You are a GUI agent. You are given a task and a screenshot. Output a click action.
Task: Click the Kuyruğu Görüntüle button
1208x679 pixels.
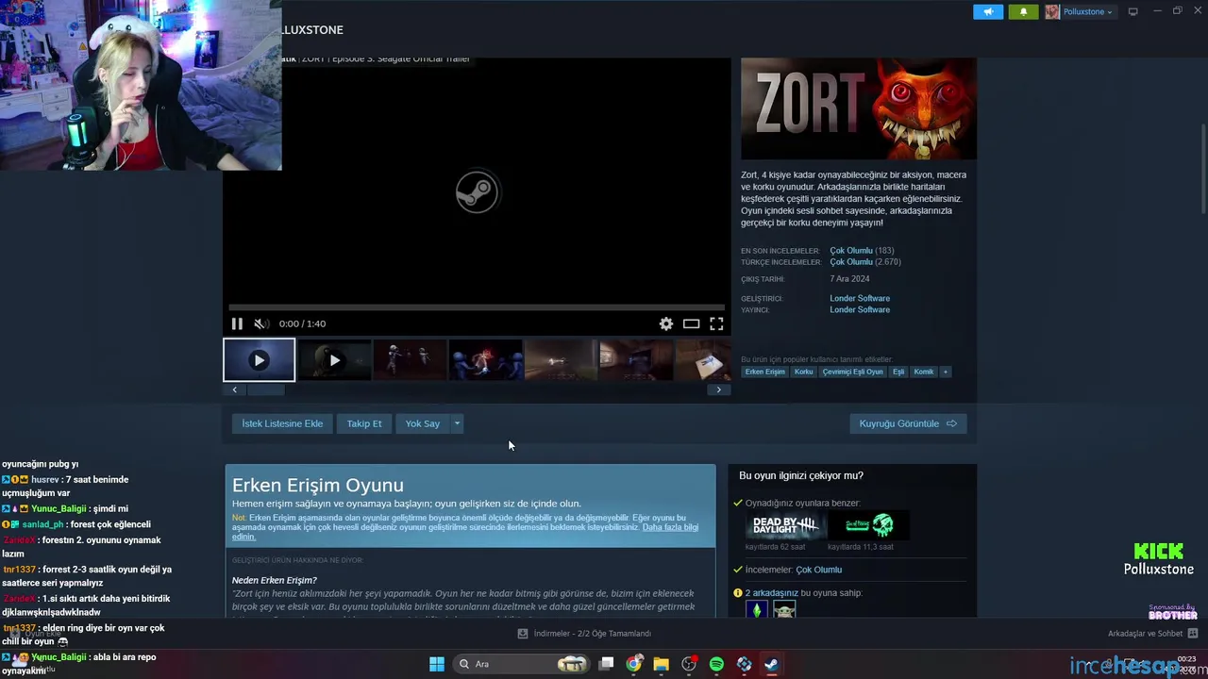(908, 423)
